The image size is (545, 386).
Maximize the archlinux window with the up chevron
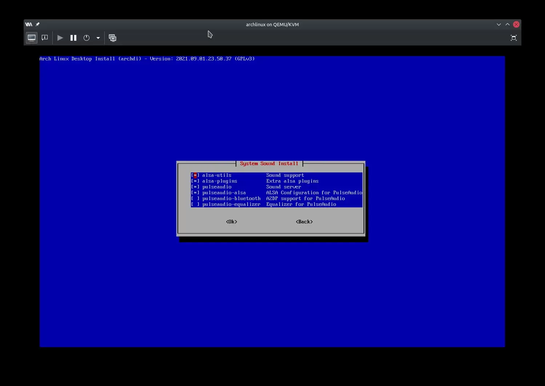click(508, 24)
